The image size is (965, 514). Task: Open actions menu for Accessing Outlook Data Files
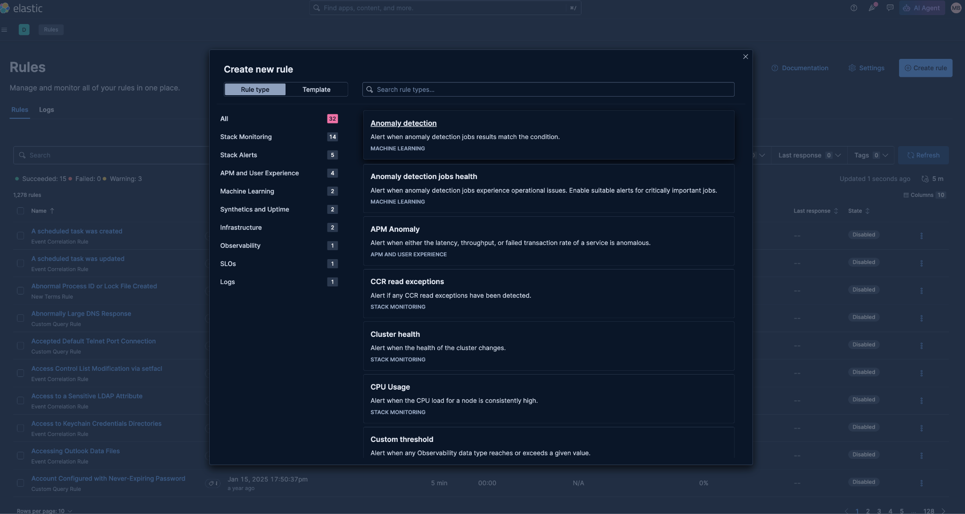(x=921, y=456)
